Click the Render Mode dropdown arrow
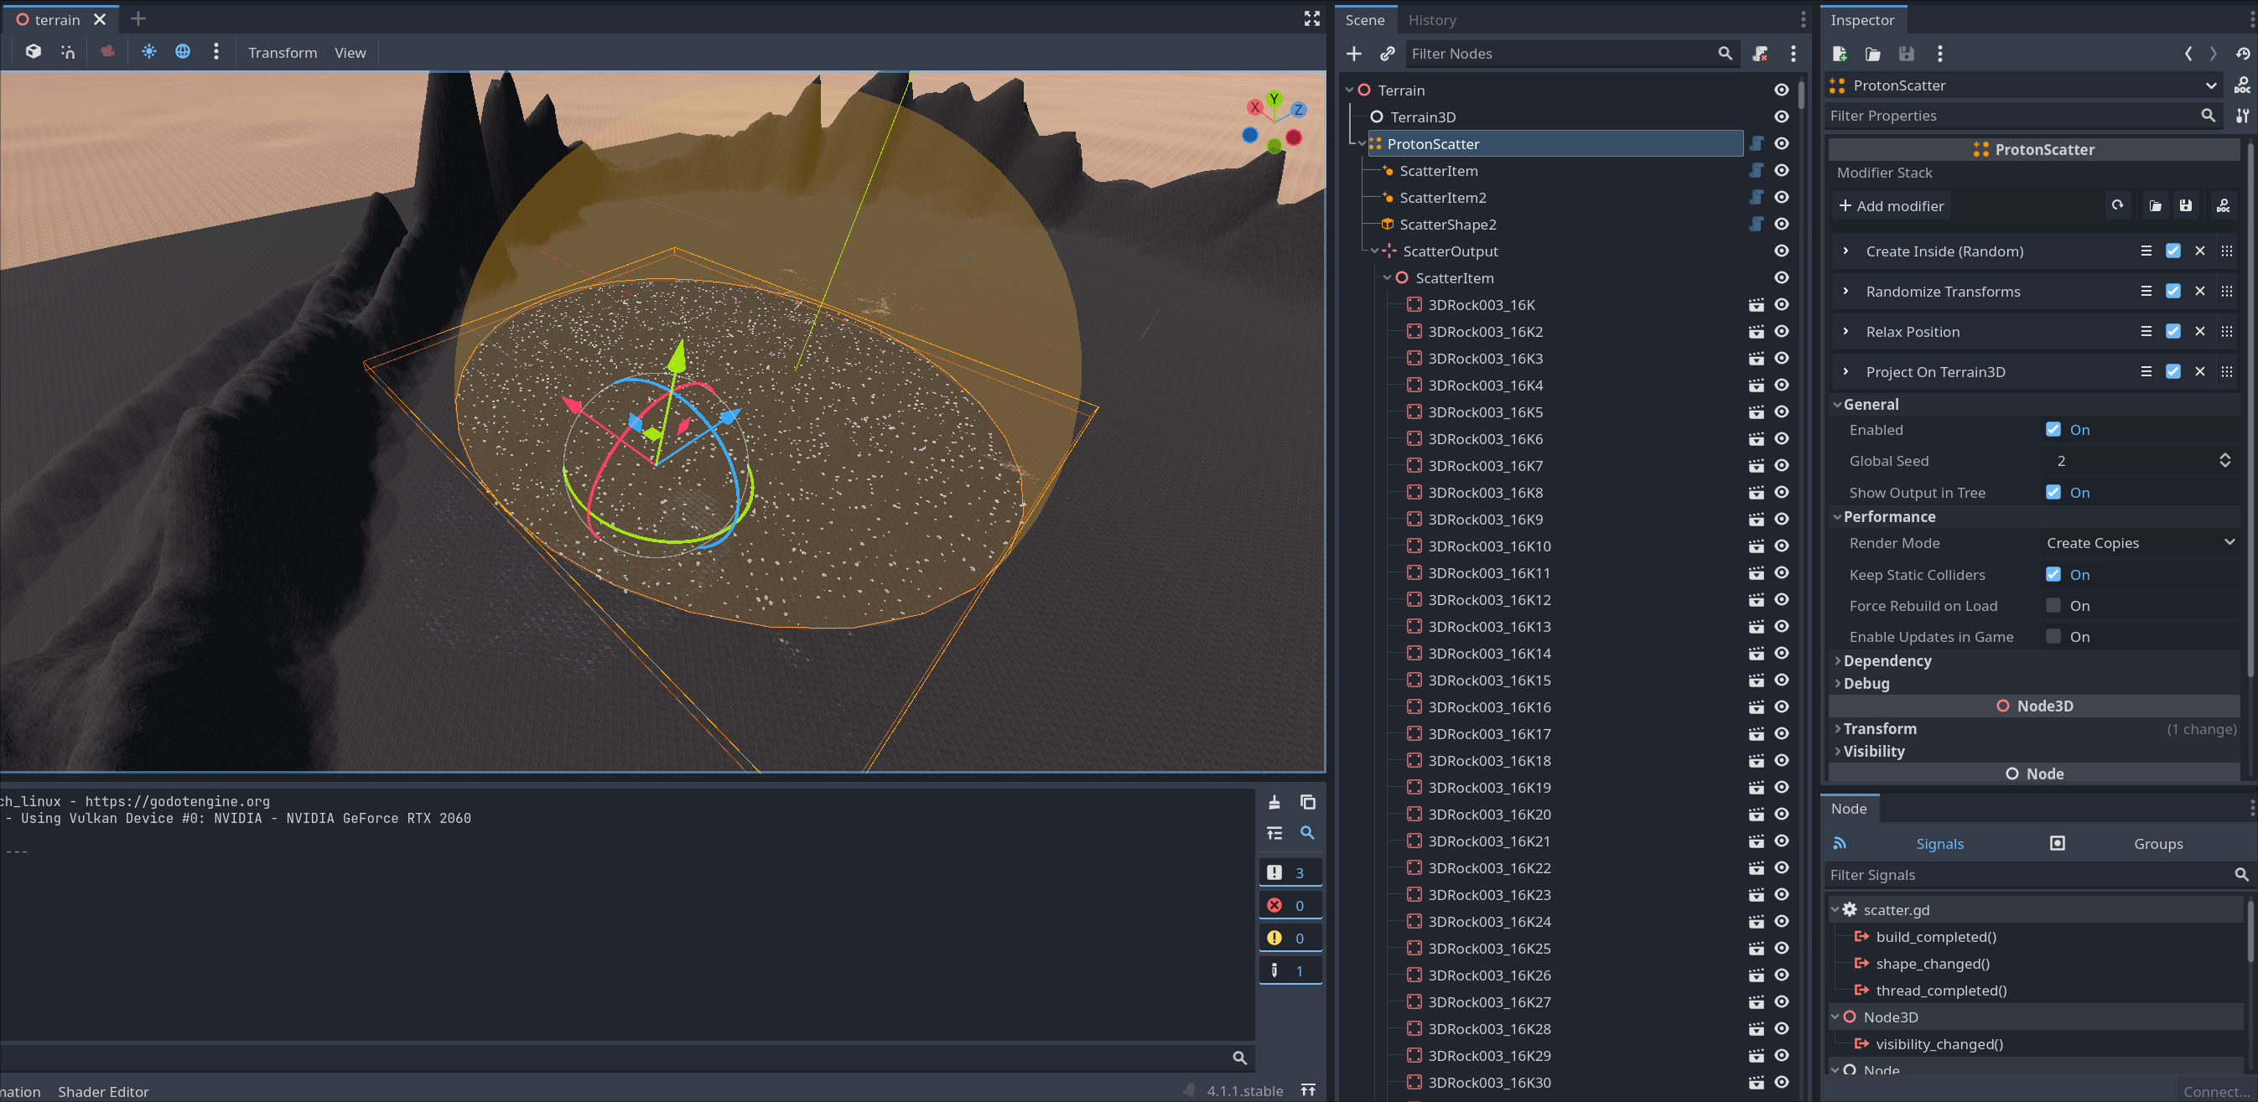 pyautogui.click(x=2229, y=542)
